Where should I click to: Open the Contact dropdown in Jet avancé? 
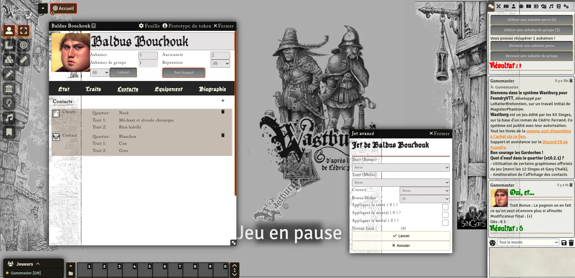point(425,191)
